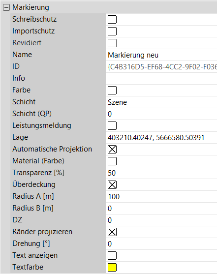The height and width of the screenshot is (274, 217).
Task: Uncheck Ränder projizieren checkbox
Action: [x=112, y=232]
